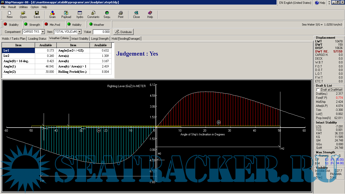The image size is (345, 194).
Task: Open the EN English language selector
Action: [295, 3]
